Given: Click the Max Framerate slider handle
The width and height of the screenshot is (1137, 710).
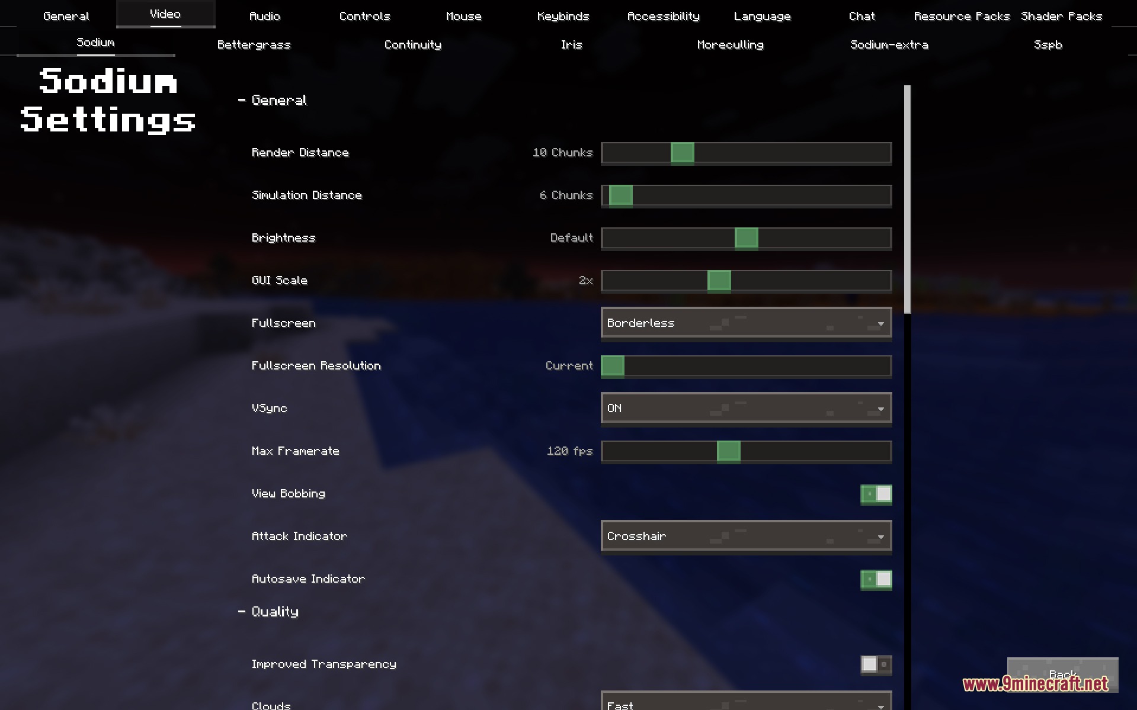Looking at the screenshot, I should point(729,451).
